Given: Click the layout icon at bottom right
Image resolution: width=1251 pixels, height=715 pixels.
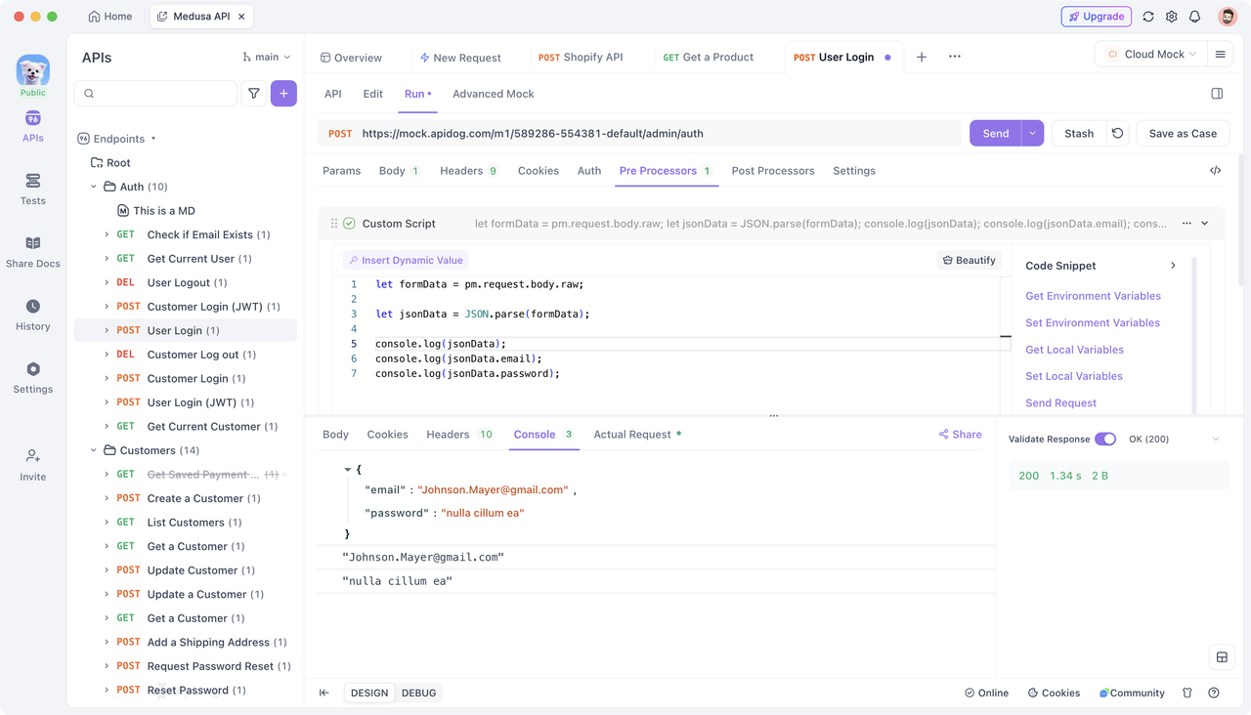Looking at the screenshot, I should 1222,657.
